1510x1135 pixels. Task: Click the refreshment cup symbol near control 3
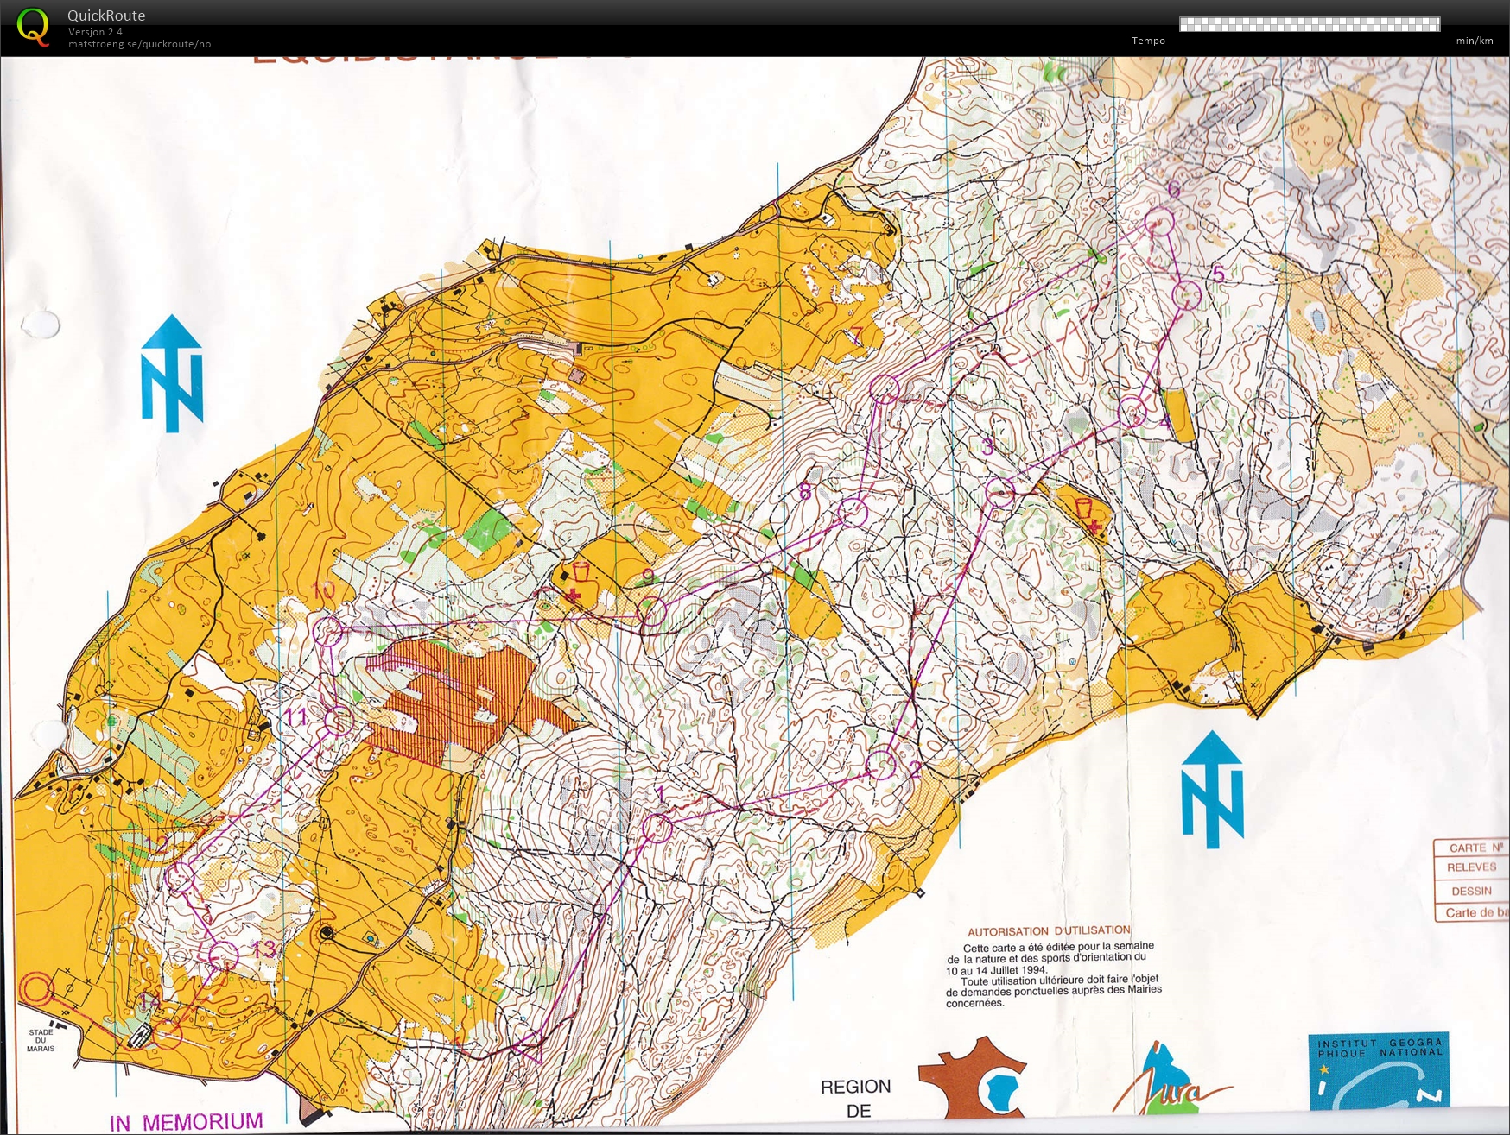pos(1084,507)
